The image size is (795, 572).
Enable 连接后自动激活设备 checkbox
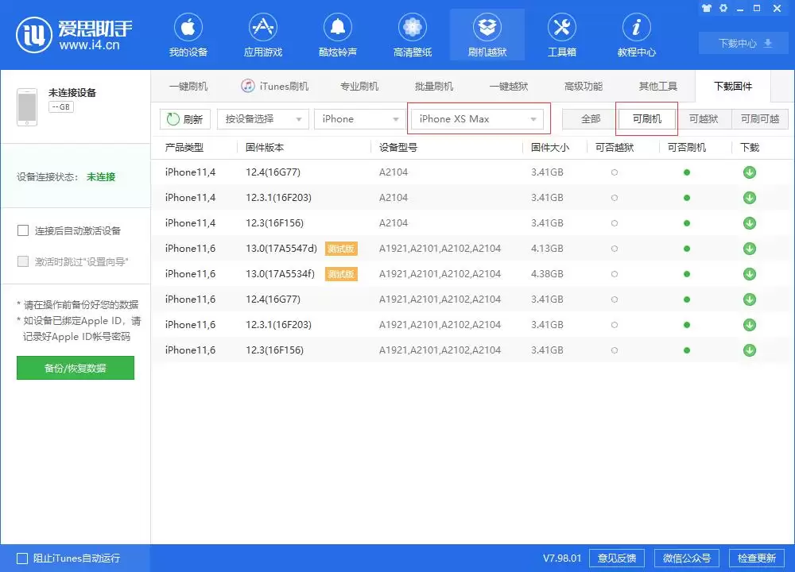(x=23, y=230)
